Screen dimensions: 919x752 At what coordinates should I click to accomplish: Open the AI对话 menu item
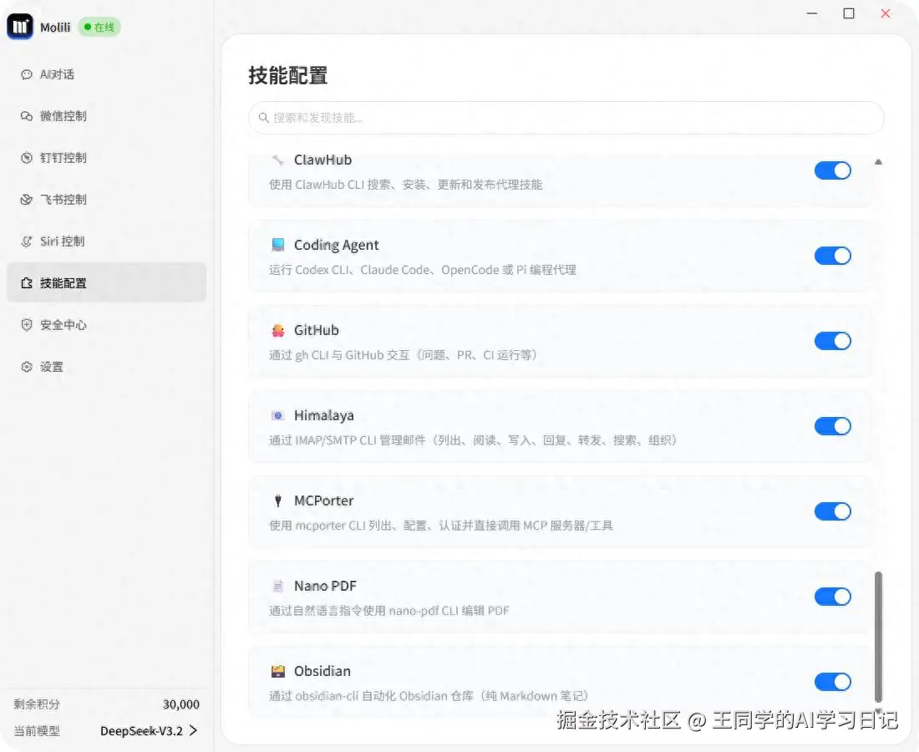106,74
